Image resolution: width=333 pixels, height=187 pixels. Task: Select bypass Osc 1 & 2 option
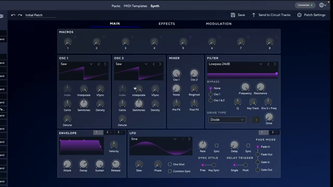pos(210,100)
